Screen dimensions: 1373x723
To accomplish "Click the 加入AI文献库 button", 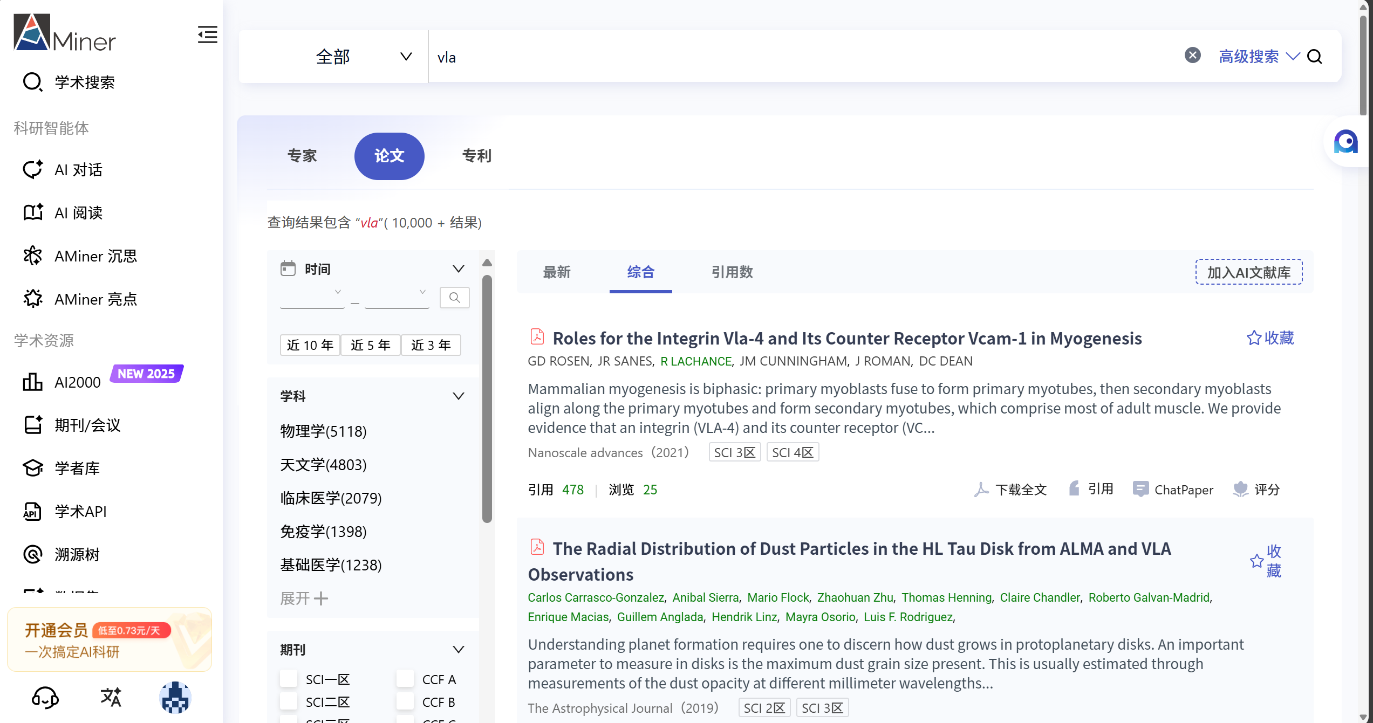I will point(1248,272).
